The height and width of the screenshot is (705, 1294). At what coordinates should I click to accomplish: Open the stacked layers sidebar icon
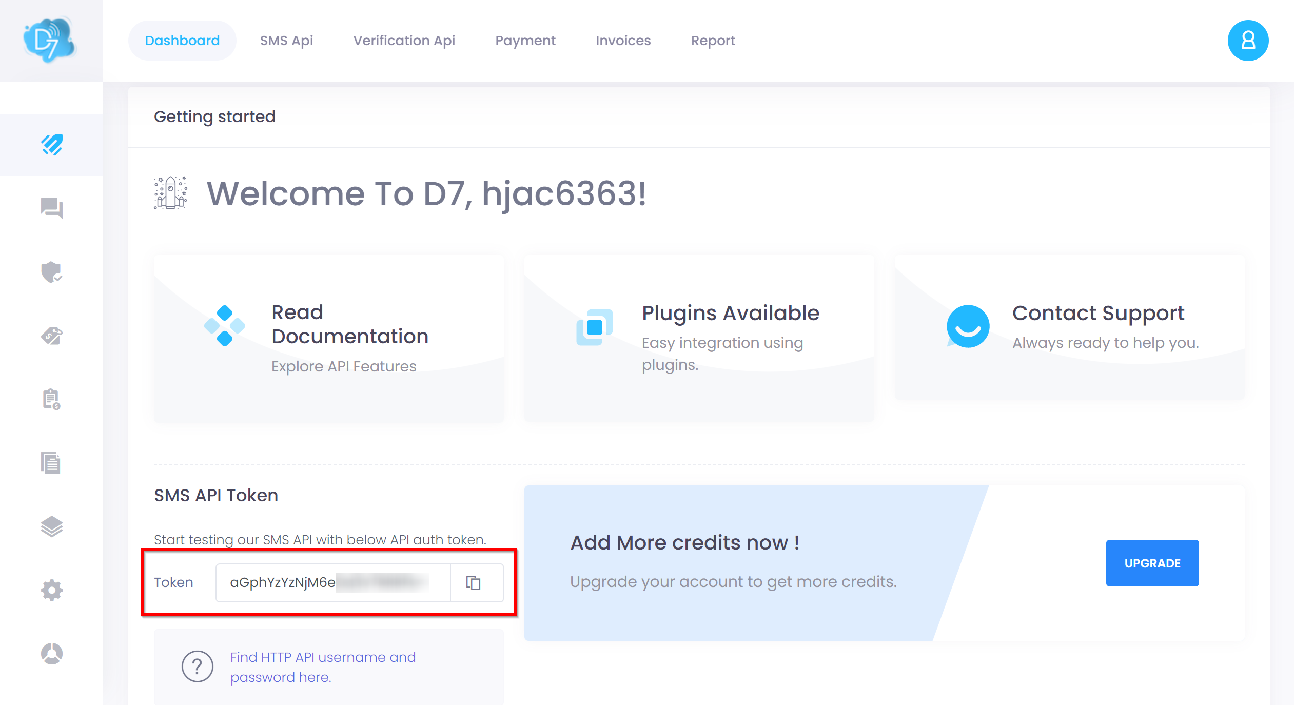[x=52, y=526]
